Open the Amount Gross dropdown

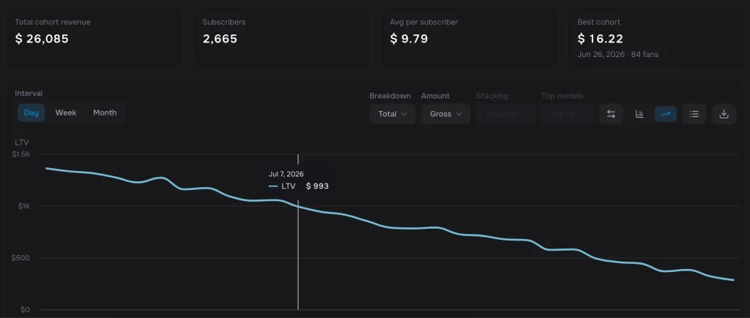(x=446, y=114)
